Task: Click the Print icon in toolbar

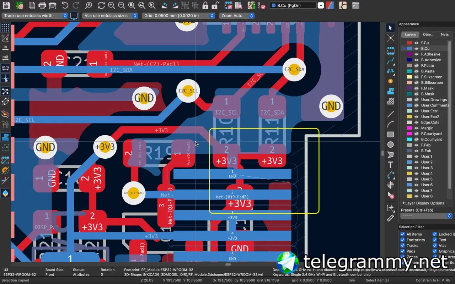Action: click(42, 5)
